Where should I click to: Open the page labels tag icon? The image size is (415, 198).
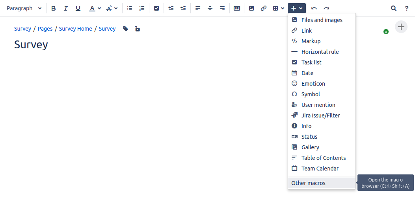pos(125,29)
